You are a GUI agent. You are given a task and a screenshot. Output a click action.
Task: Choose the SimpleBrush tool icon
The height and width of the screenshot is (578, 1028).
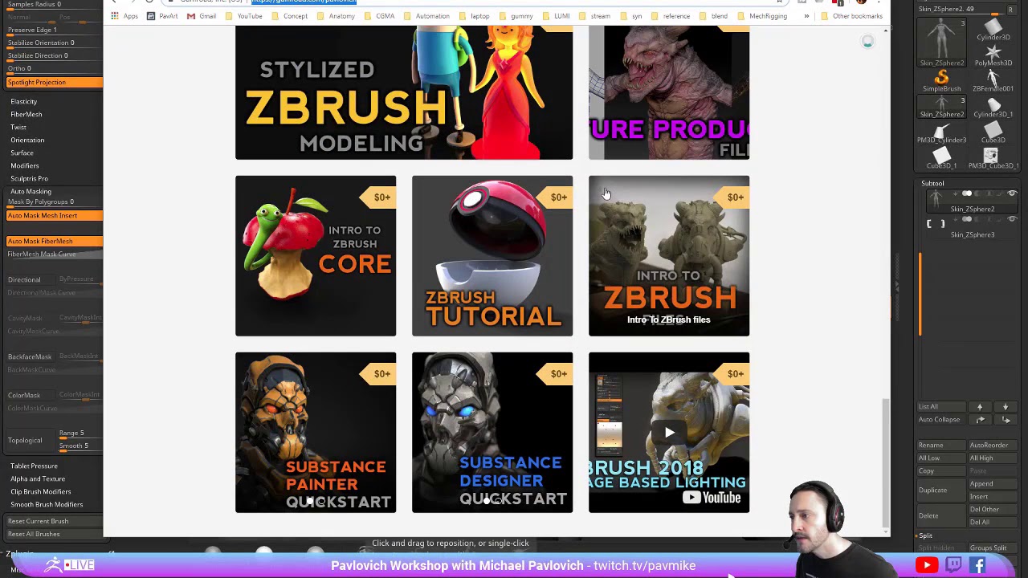(x=942, y=79)
